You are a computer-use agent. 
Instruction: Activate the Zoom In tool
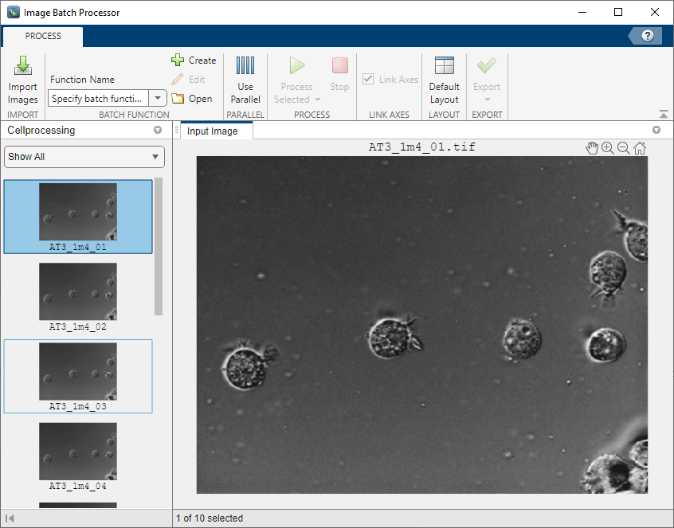[x=608, y=148]
